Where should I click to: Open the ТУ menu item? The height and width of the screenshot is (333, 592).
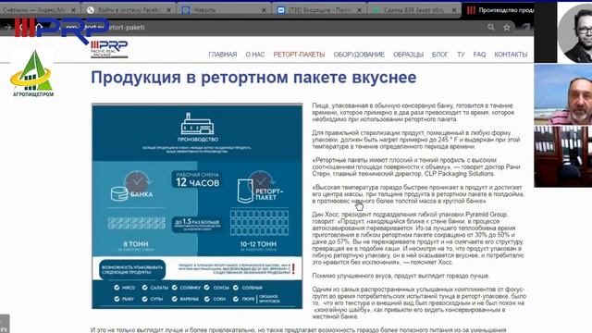click(461, 55)
